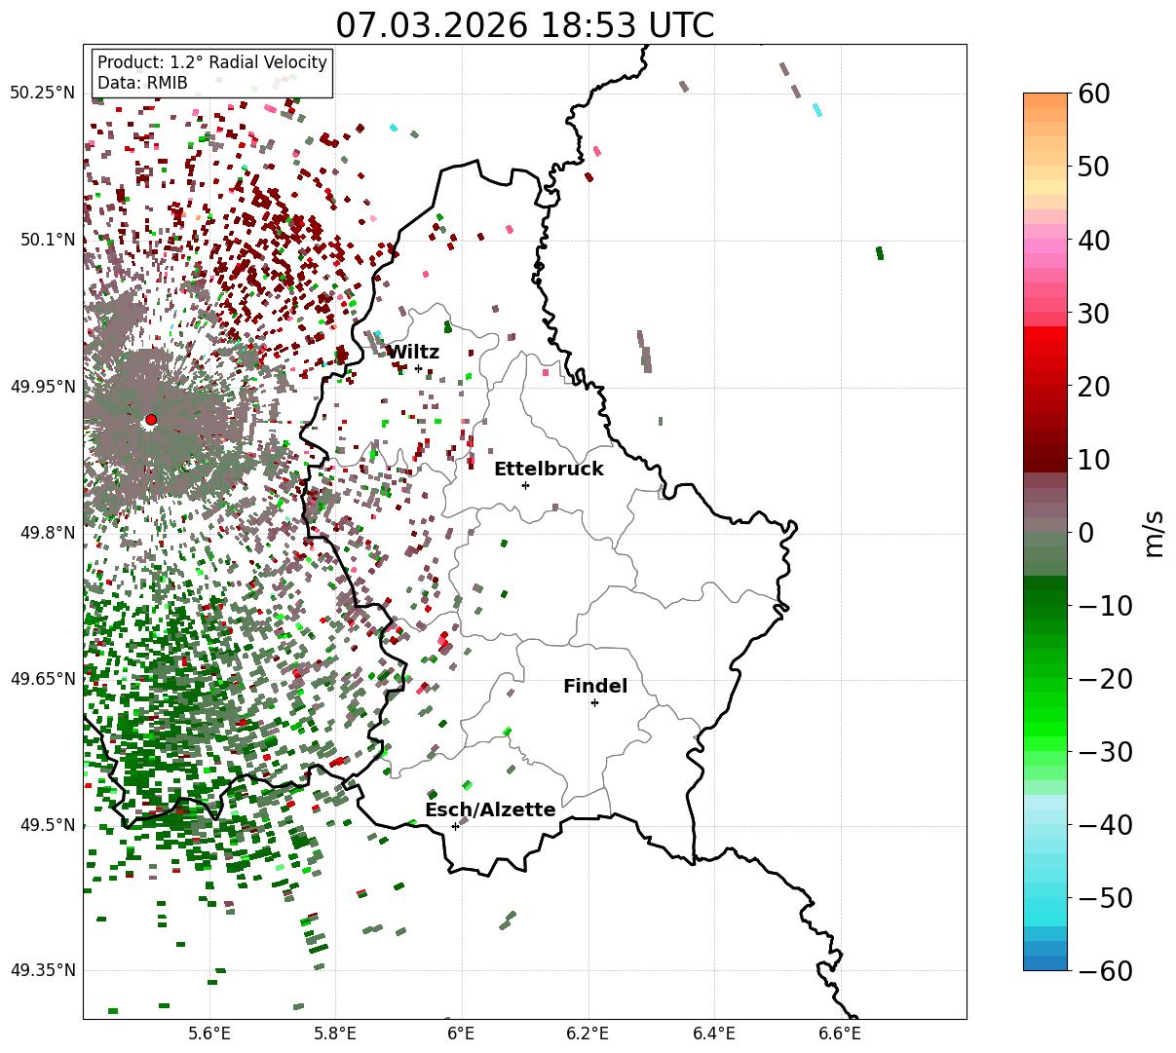Click the colorbar −30 value label
1176x1053 pixels.
pos(1105,752)
